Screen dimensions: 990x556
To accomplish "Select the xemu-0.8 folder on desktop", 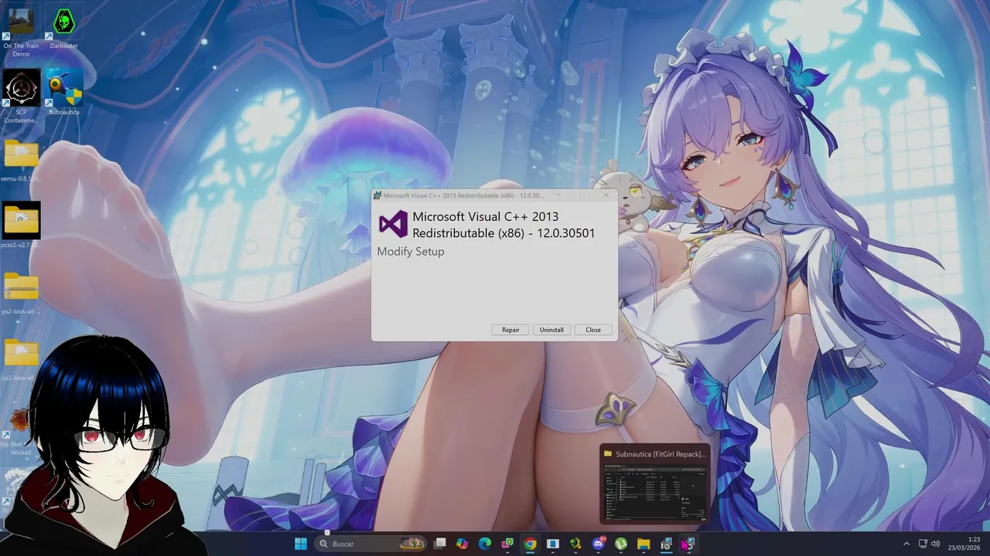I will point(21,161).
